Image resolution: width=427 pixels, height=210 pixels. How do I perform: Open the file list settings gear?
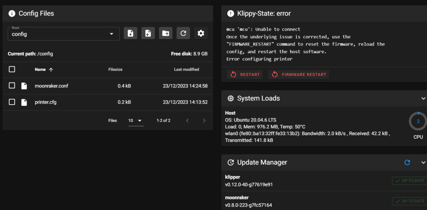pyautogui.click(x=201, y=33)
